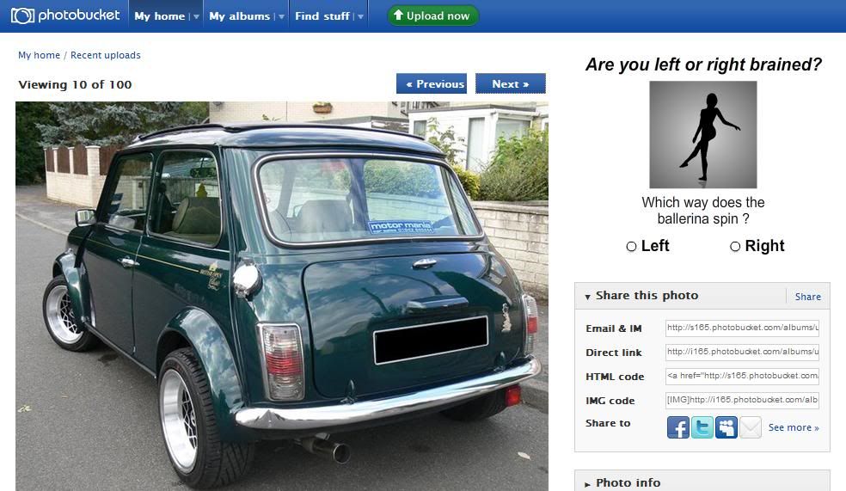
Task: Select the Direct link URL field
Action: 743,352
